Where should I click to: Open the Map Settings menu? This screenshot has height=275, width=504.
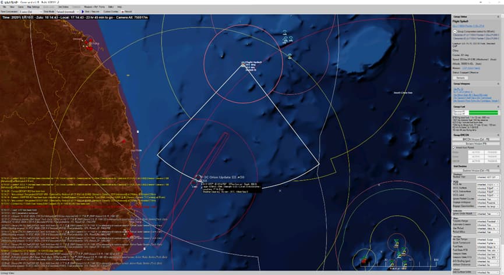[x=33, y=7]
